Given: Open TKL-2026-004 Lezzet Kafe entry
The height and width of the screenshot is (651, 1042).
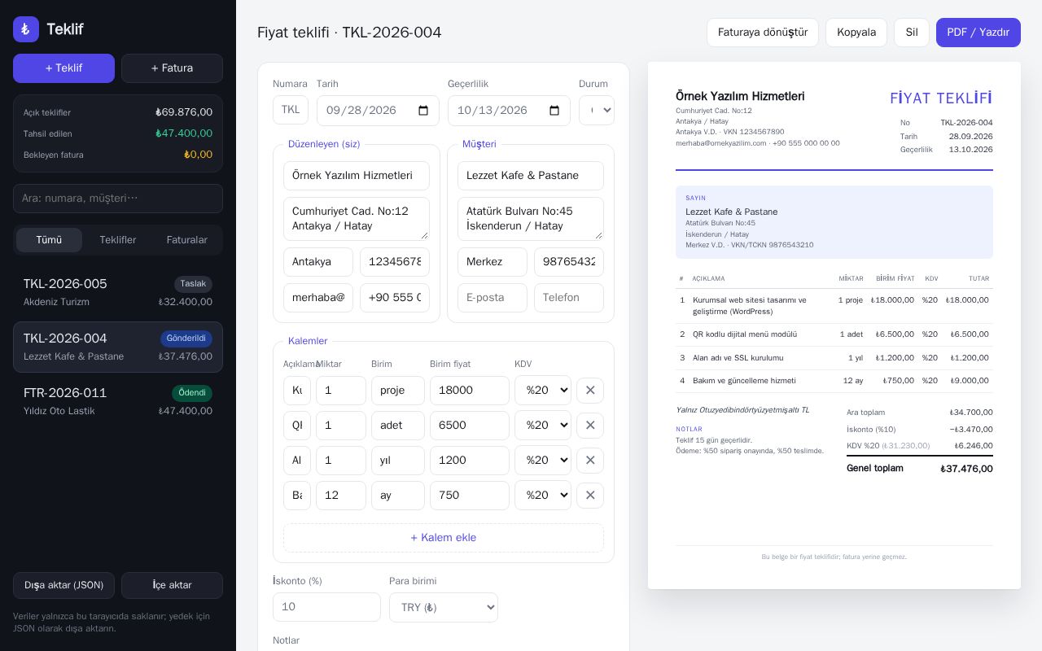Looking at the screenshot, I should click(x=118, y=347).
